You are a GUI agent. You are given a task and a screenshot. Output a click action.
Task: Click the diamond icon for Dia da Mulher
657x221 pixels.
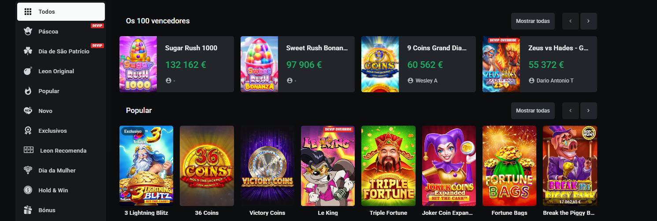(28, 170)
